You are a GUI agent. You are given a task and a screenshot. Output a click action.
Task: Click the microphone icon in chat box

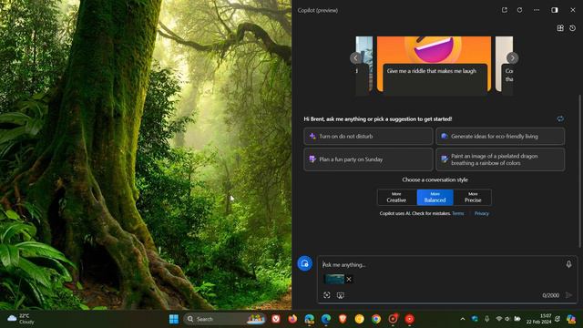(x=568, y=264)
